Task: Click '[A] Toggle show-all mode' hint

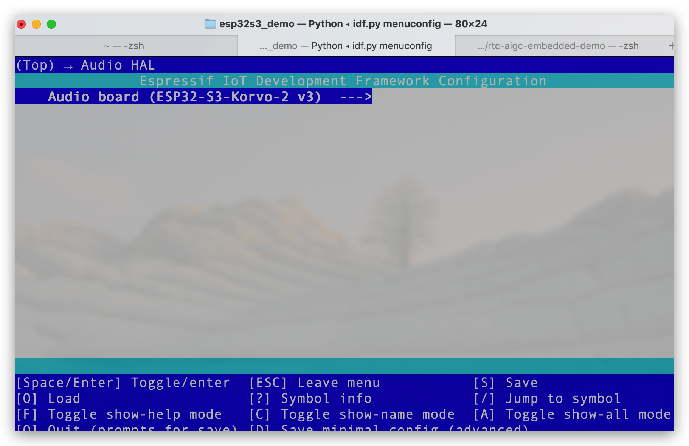Action: click(572, 414)
